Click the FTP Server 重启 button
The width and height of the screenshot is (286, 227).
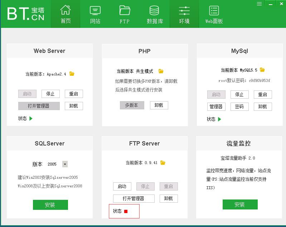169,186
